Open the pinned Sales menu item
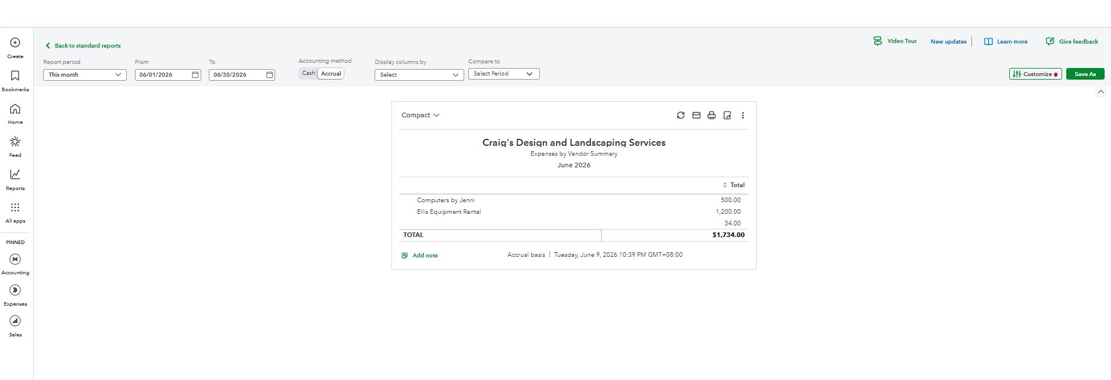The width and height of the screenshot is (1111, 380). pos(15,326)
